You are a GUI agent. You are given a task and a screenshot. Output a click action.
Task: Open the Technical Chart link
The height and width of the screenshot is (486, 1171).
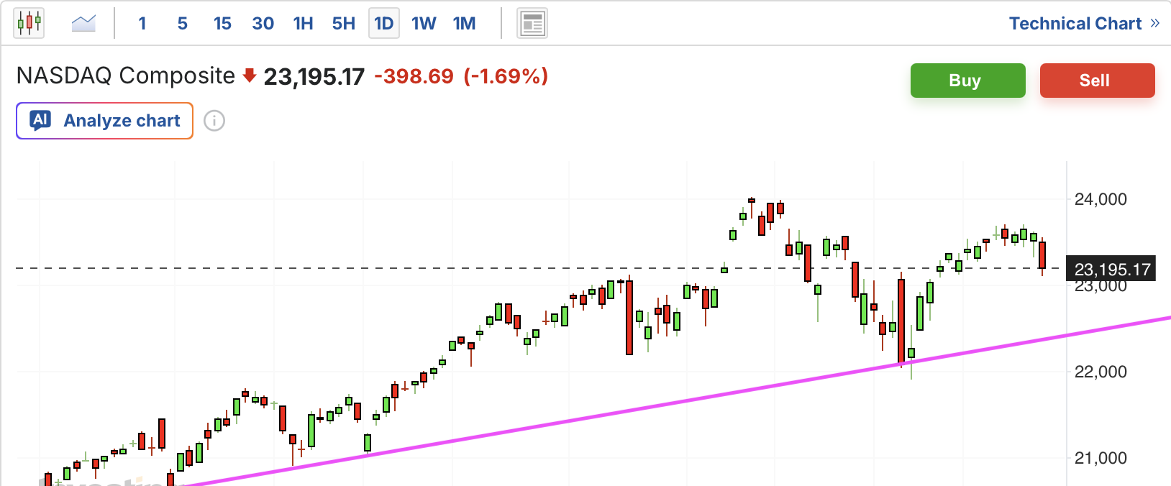pos(1075,23)
